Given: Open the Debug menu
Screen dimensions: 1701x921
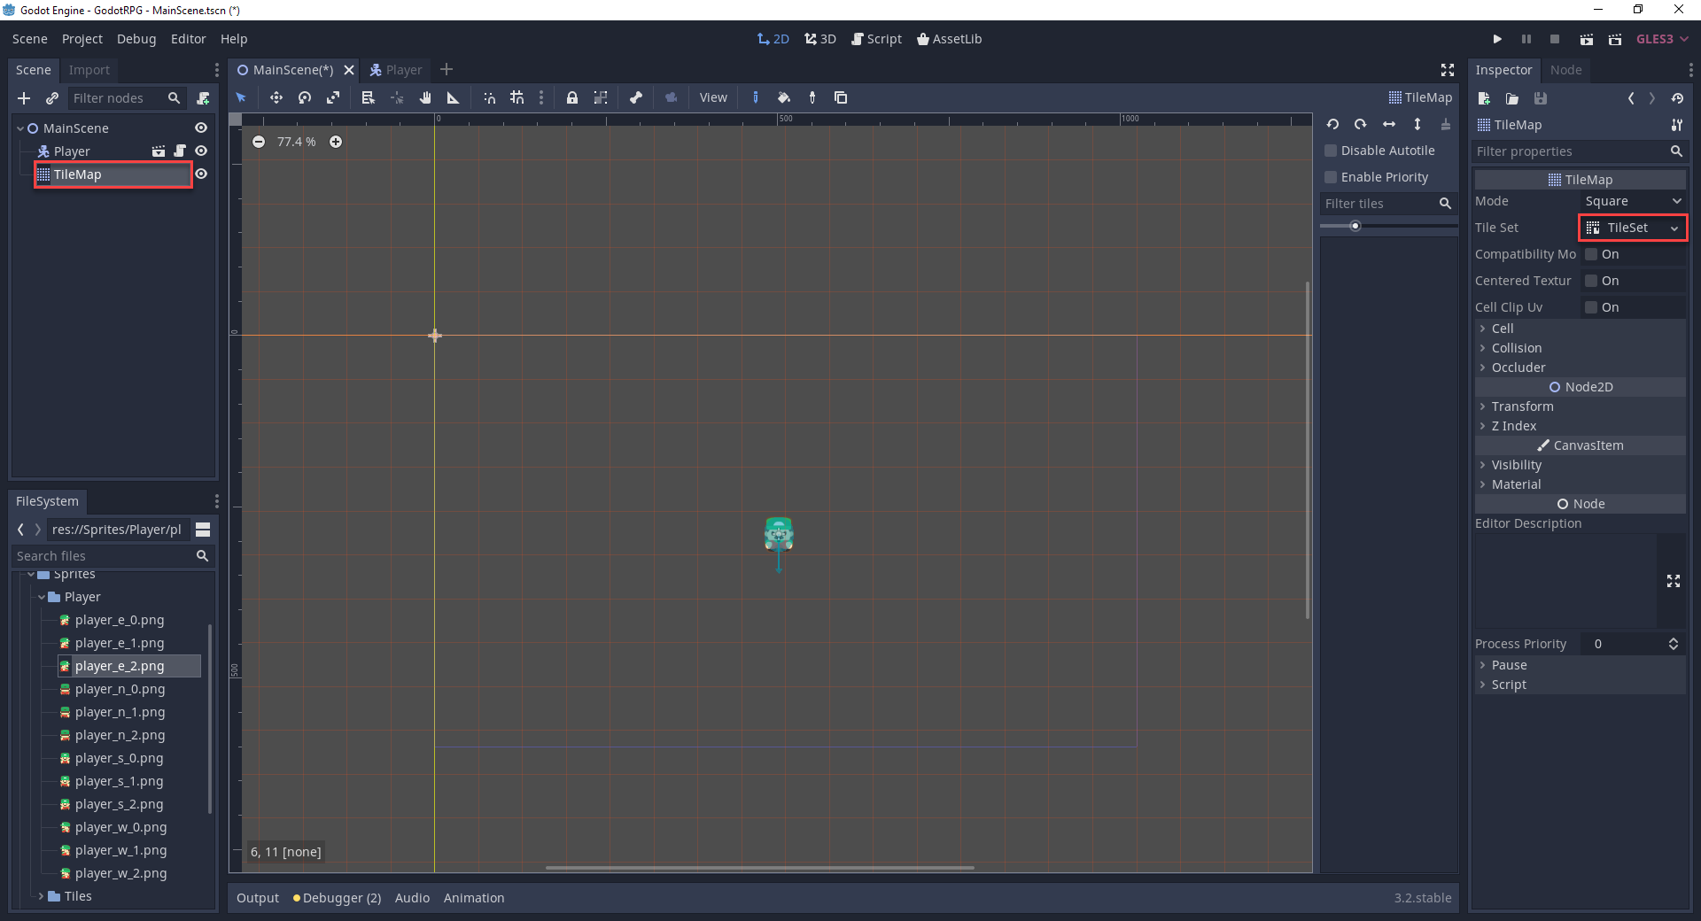Looking at the screenshot, I should coord(136,39).
